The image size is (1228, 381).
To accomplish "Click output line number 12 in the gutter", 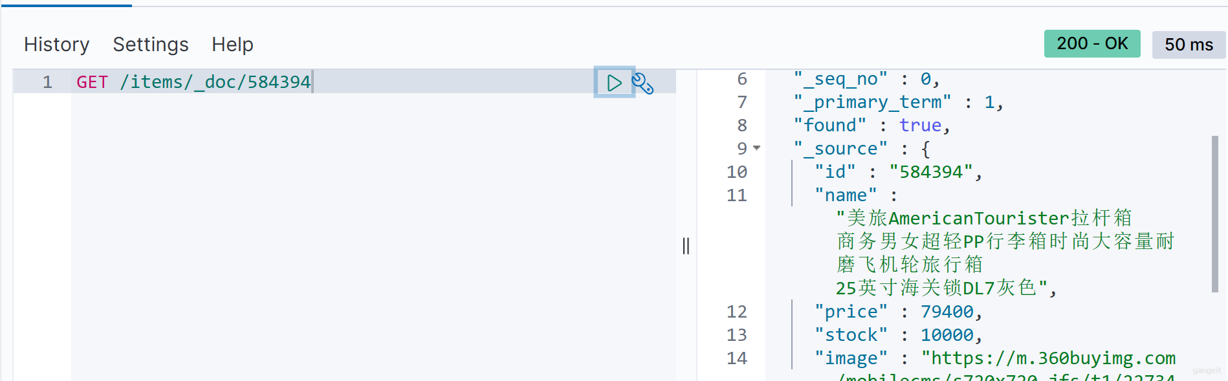I will (736, 312).
